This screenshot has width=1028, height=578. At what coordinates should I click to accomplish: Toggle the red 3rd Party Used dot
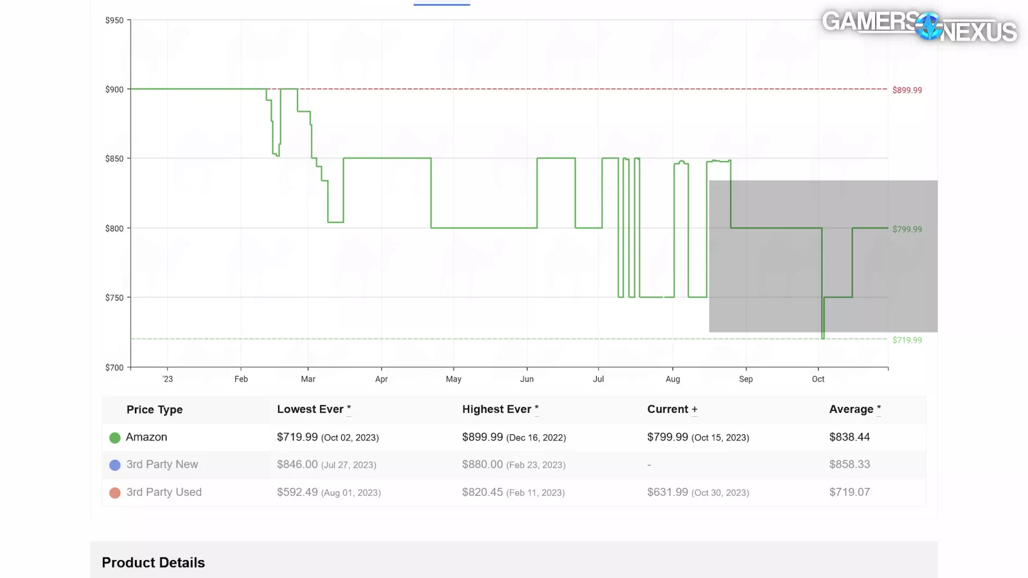[x=115, y=493]
